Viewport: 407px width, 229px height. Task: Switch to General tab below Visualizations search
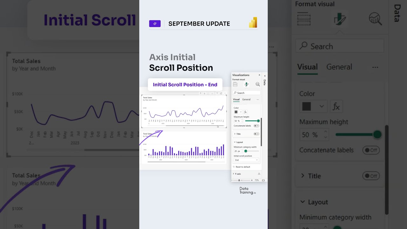pos(246,100)
